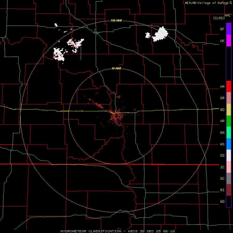Click the HYDROMETEOR CLASSIFICATION title text
This screenshot has width=233, height=233.
tap(91, 231)
